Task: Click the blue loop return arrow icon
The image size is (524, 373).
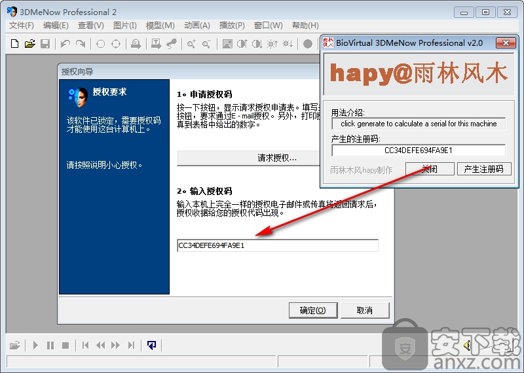Action: click(151, 345)
